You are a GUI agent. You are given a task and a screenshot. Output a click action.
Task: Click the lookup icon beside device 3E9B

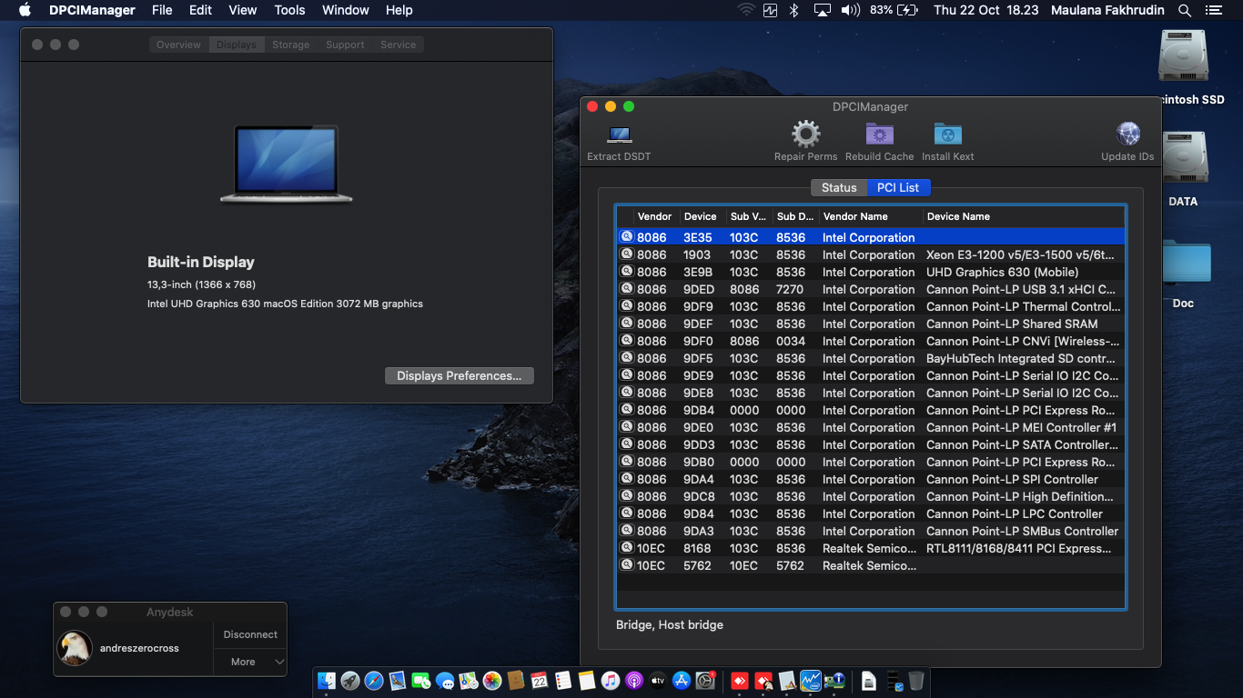(626, 272)
